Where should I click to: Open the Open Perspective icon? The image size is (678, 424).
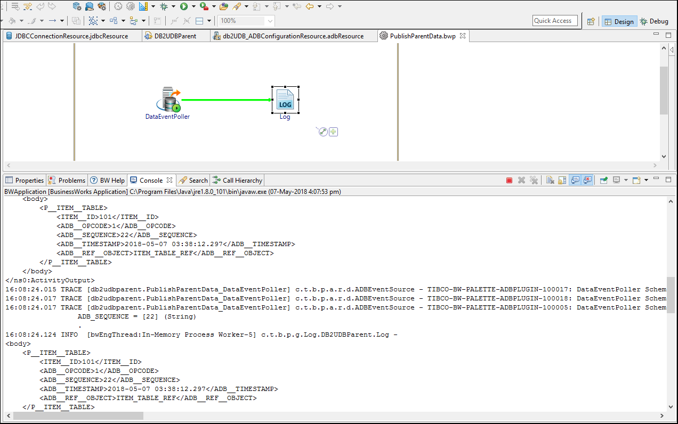(591, 21)
